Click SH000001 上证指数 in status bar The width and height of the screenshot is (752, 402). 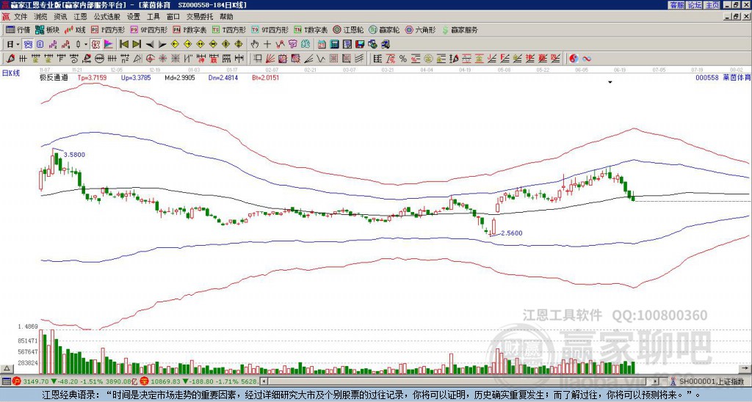[712, 381]
